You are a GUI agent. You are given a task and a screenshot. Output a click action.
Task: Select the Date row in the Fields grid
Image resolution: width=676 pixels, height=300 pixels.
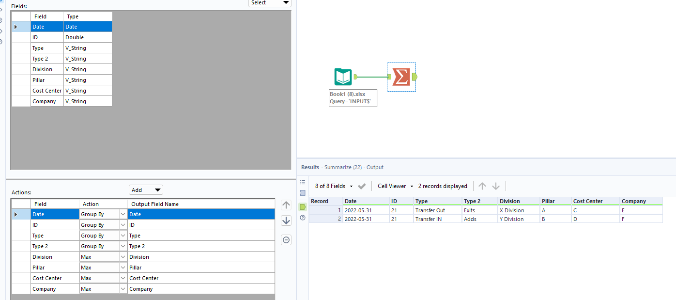coord(47,26)
